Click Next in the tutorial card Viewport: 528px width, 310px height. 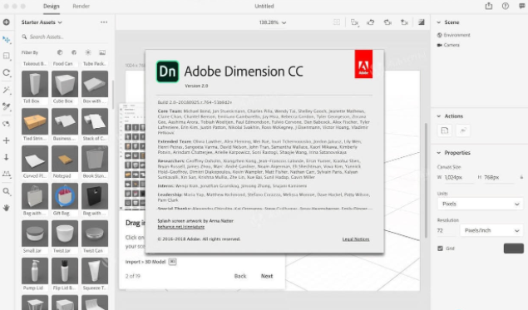(x=267, y=276)
